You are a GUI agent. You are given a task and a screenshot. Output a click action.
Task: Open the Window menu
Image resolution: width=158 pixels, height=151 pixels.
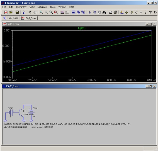[62, 7]
